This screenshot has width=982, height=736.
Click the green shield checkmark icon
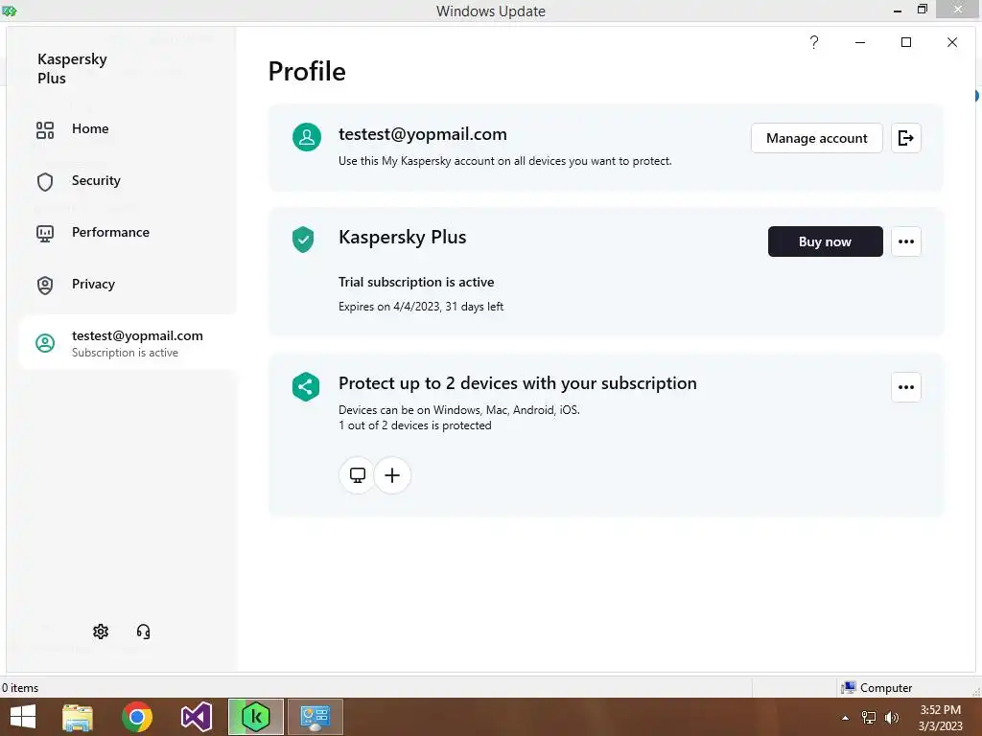[x=303, y=240]
